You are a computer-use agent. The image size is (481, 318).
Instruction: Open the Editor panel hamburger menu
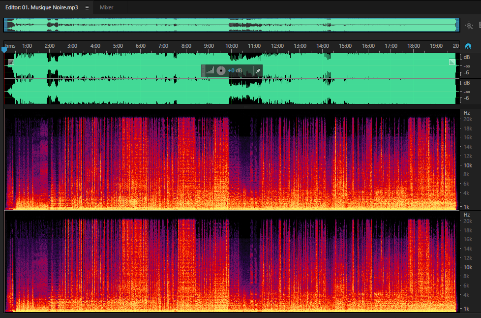coord(87,8)
